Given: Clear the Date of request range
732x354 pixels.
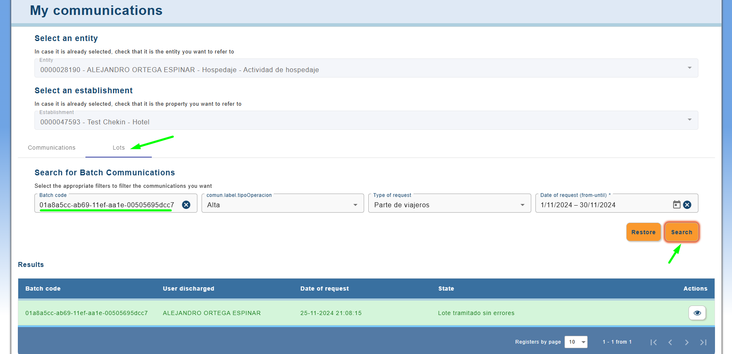Looking at the screenshot, I should pos(687,205).
